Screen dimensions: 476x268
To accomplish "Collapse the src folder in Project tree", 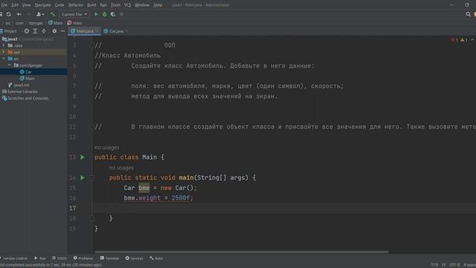I will [4, 59].
